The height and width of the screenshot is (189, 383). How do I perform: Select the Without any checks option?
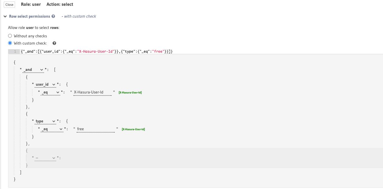[x=10, y=36]
